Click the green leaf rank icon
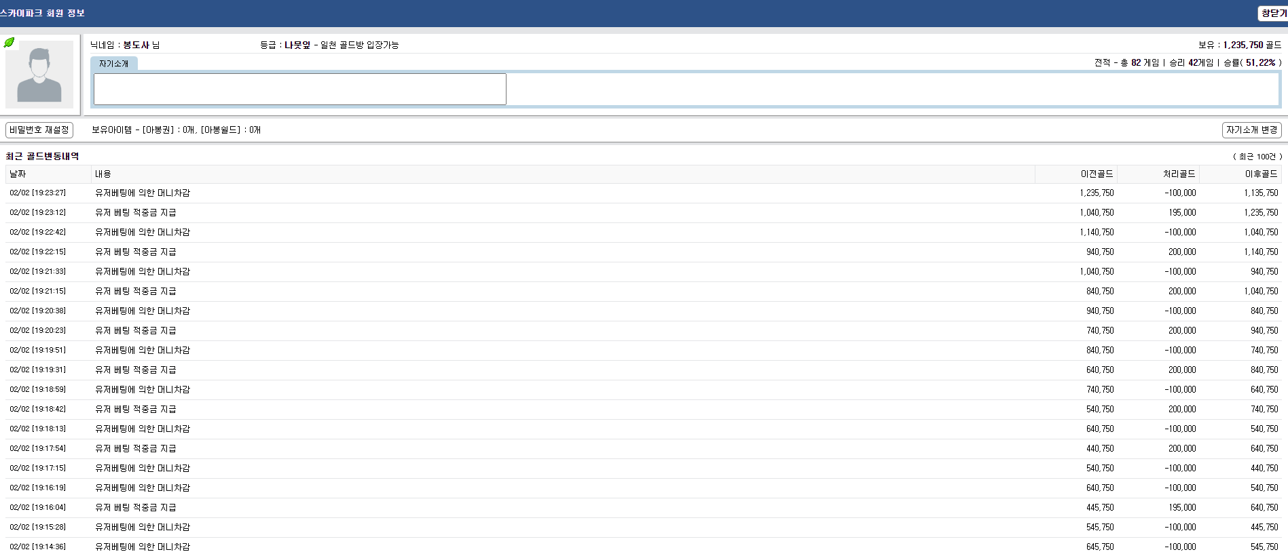The image size is (1288, 554). pos(9,43)
